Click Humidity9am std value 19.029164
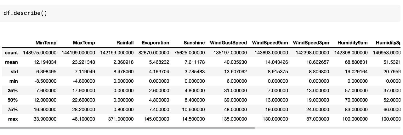This screenshot has width=403, height=135. [x=357, y=71]
